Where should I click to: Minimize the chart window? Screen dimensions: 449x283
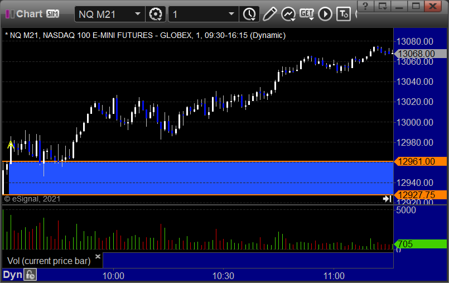(x=399, y=6)
